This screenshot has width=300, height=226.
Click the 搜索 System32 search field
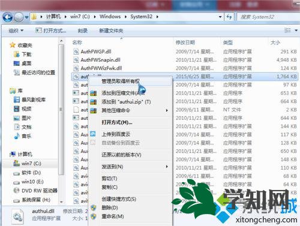coord(268,17)
